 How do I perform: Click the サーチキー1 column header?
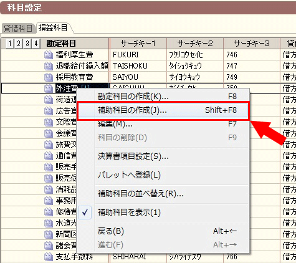[138, 44]
